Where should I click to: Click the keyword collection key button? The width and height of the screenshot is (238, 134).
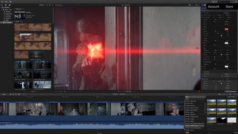6,2
